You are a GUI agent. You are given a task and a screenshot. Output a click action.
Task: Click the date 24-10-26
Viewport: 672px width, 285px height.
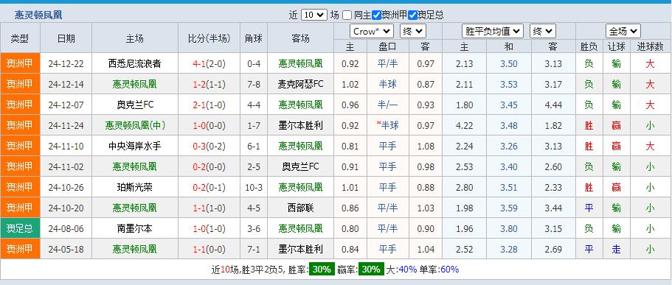pos(66,187)
